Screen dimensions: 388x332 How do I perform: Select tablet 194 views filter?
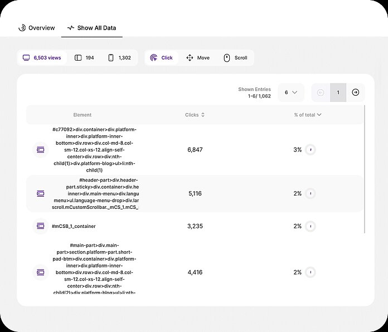[84, 58]
